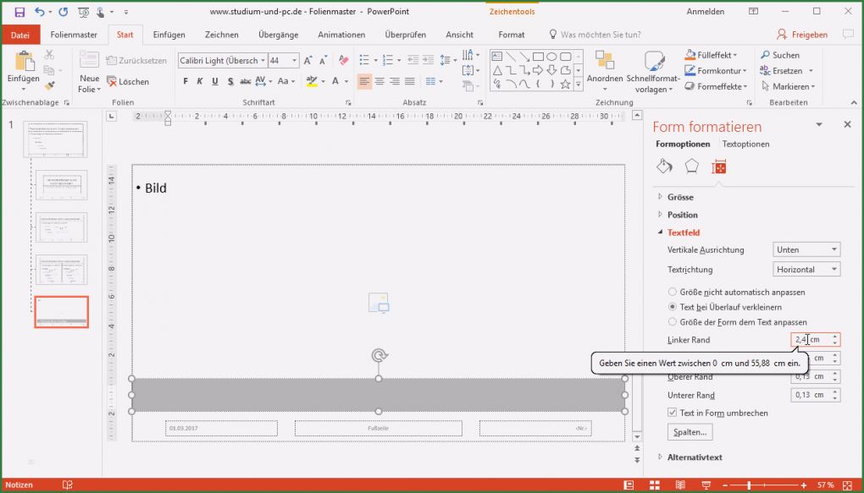Apply bold formatting with the F icon

(x=186, y=81)
